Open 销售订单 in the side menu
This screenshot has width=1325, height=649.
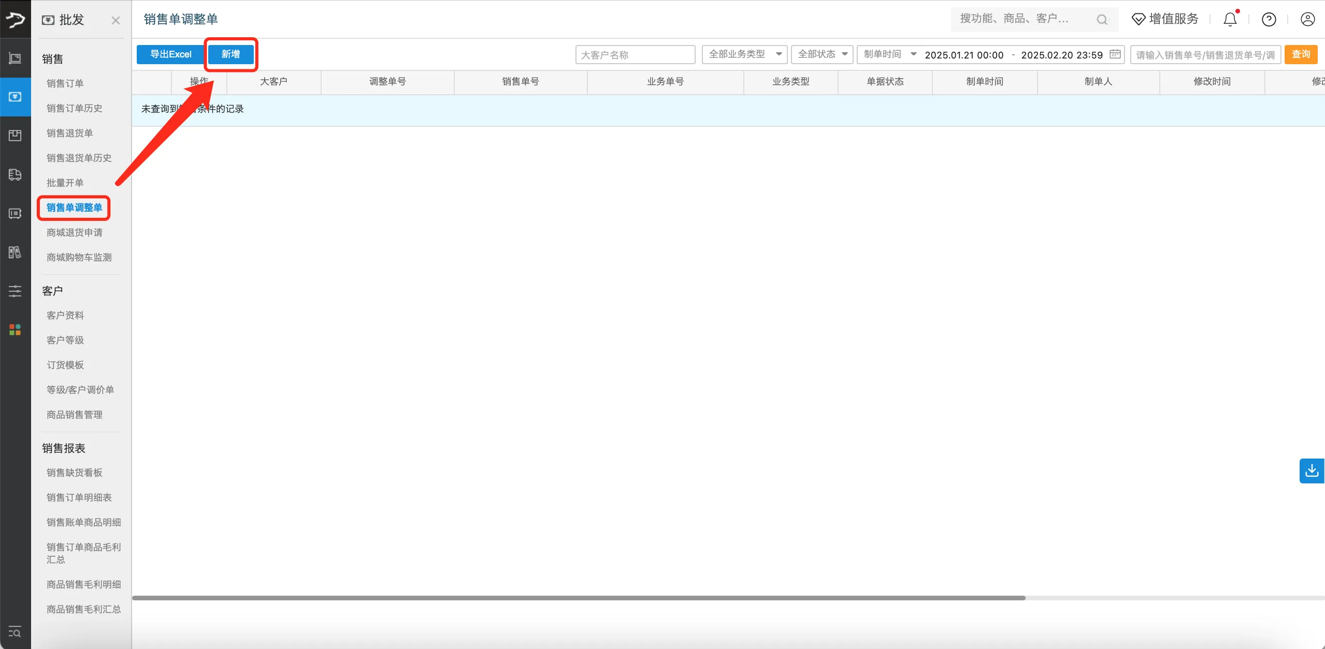coord(65,83)
